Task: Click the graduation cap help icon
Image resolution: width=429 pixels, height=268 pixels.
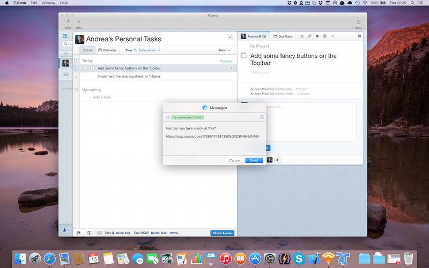Action: pyautogui.click(x=78, y=233)
